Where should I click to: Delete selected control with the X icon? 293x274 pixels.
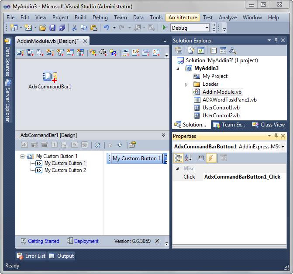(x=98, y=145)
